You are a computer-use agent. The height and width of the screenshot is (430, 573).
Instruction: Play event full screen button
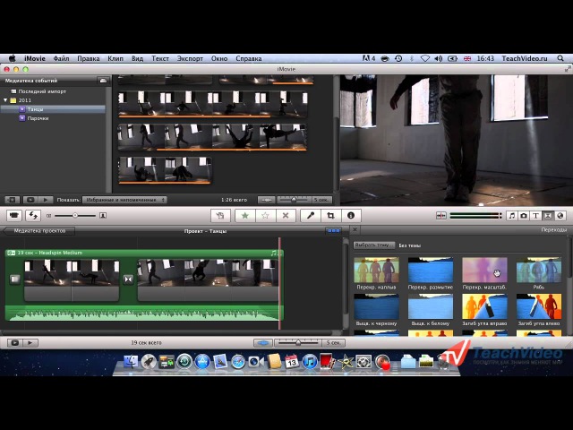click(30, 200)
